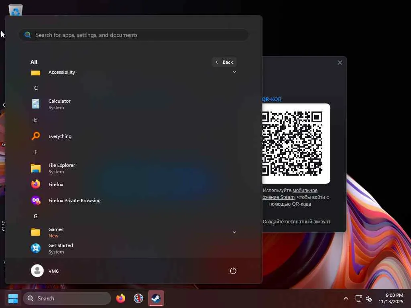Click the muted volume tray icon

pyautogui.click(x=369, y=298)
